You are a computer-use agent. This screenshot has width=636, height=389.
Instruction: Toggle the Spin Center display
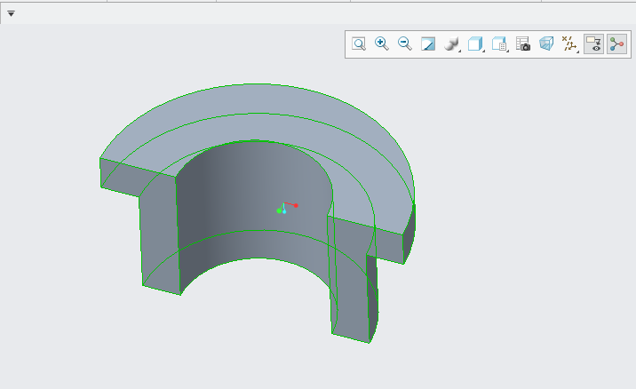616,44
